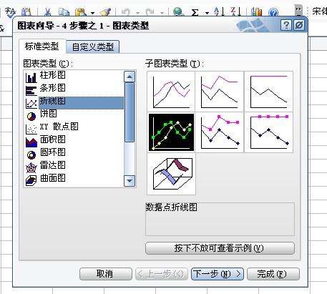The image size is (327, 294).
Task: Click the spelling check toolbar icon
Action: [x=10, y=12]
